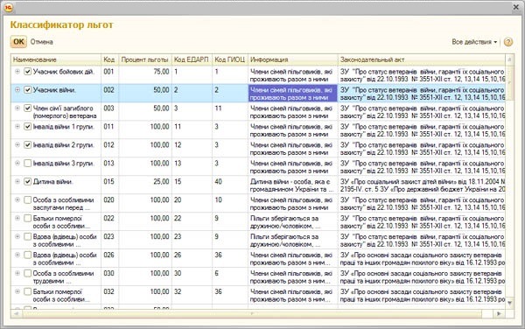
Task: Click the 1C application logo icon
Action: coord(8,7)
